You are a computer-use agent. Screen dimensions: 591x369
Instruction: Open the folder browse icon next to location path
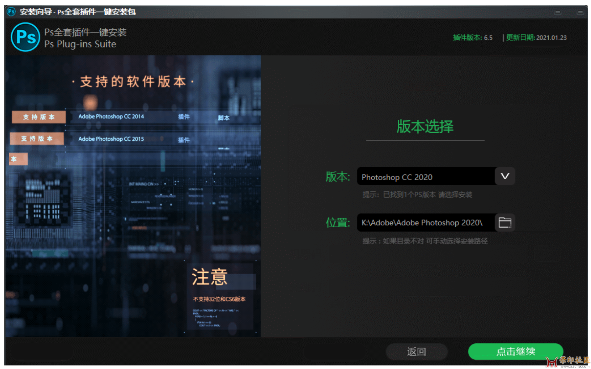(x=505, y=223)
